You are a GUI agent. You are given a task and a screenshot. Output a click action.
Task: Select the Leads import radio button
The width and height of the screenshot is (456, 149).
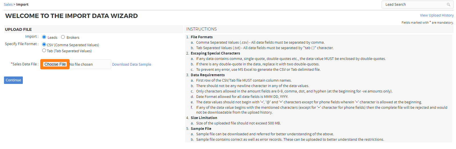point(44,37)
